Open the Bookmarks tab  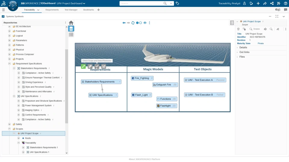(x=89, y=10)
